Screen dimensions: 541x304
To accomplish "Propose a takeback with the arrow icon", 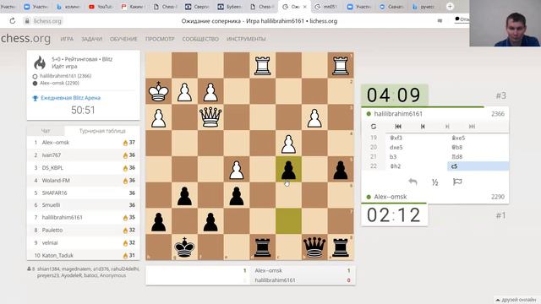I will click(x=413, y=182).
